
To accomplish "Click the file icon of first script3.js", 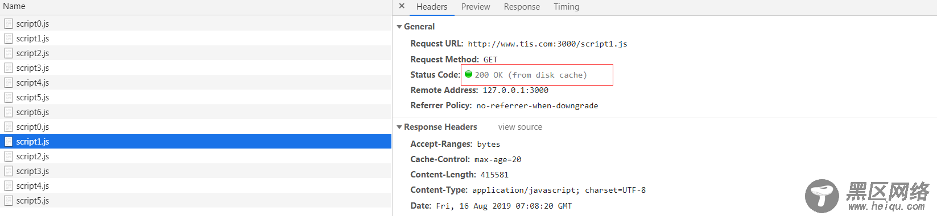I will pos(9,68).
